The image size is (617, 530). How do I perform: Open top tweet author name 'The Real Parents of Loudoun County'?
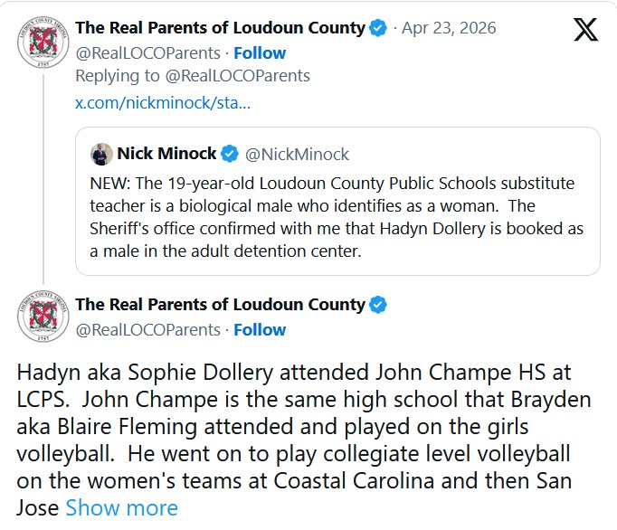(x=220, y=28)
